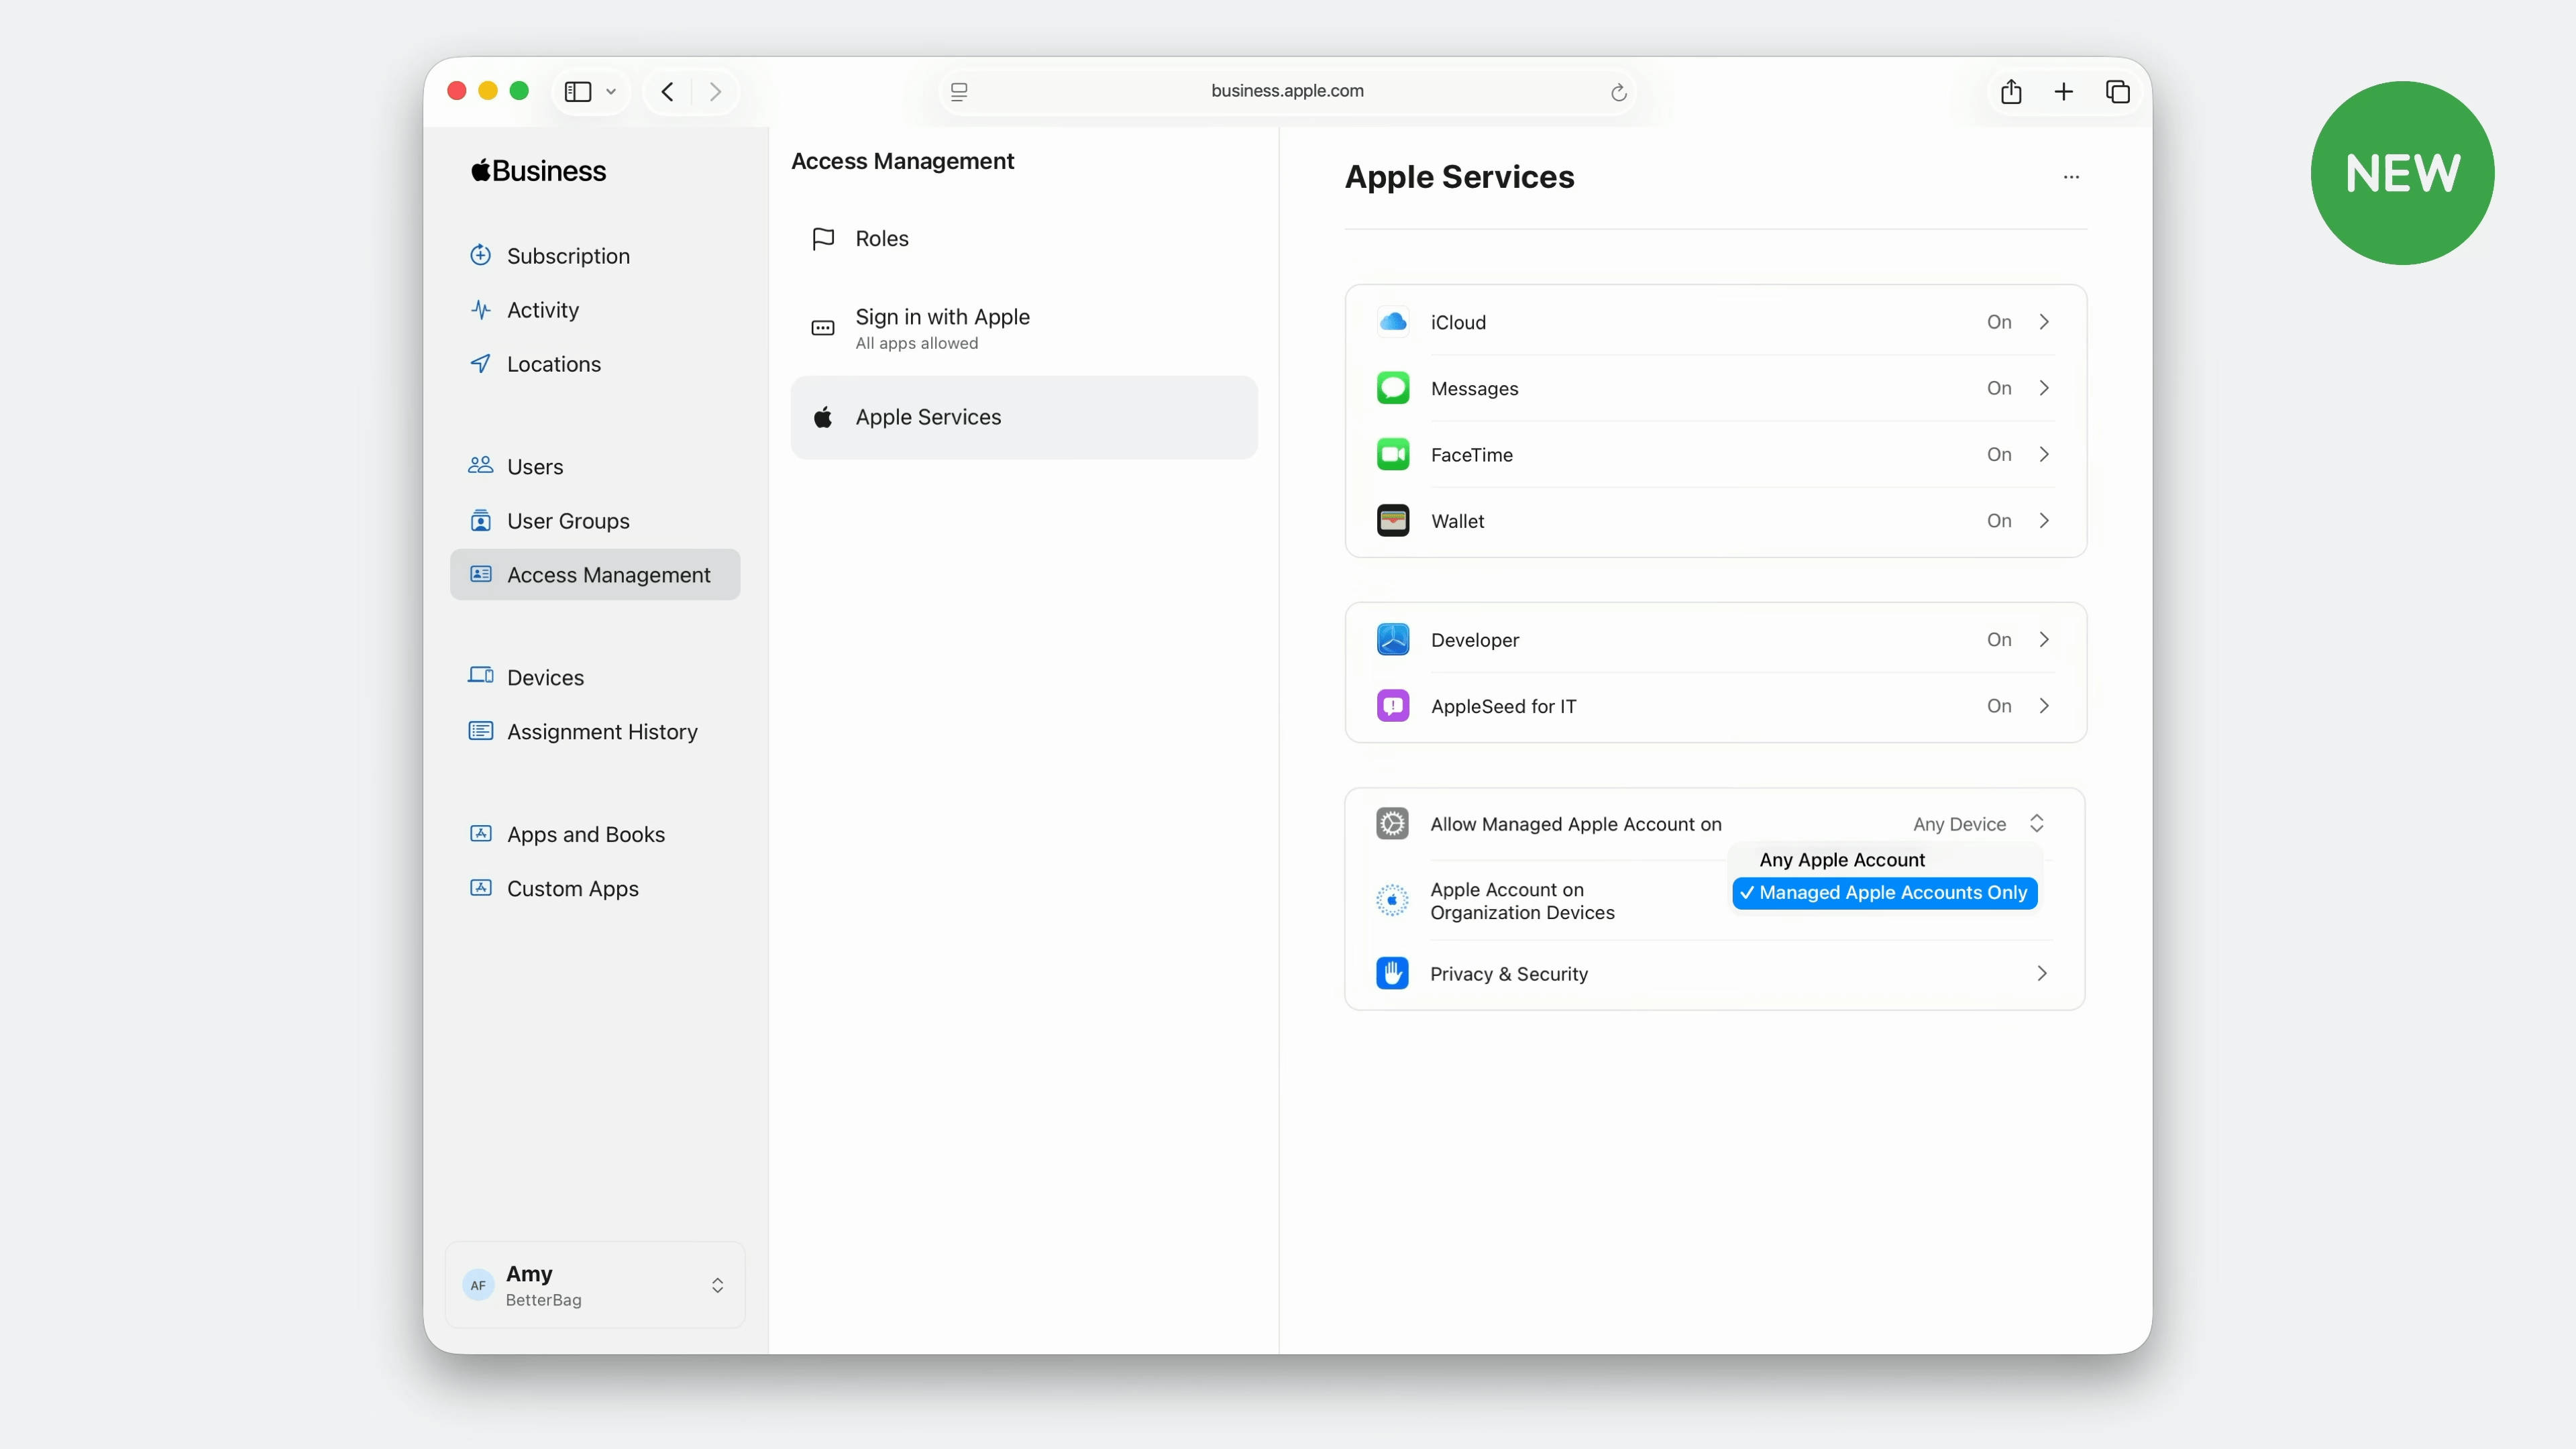Open Apps and Books in the sidebar

(x=595, y=835)
